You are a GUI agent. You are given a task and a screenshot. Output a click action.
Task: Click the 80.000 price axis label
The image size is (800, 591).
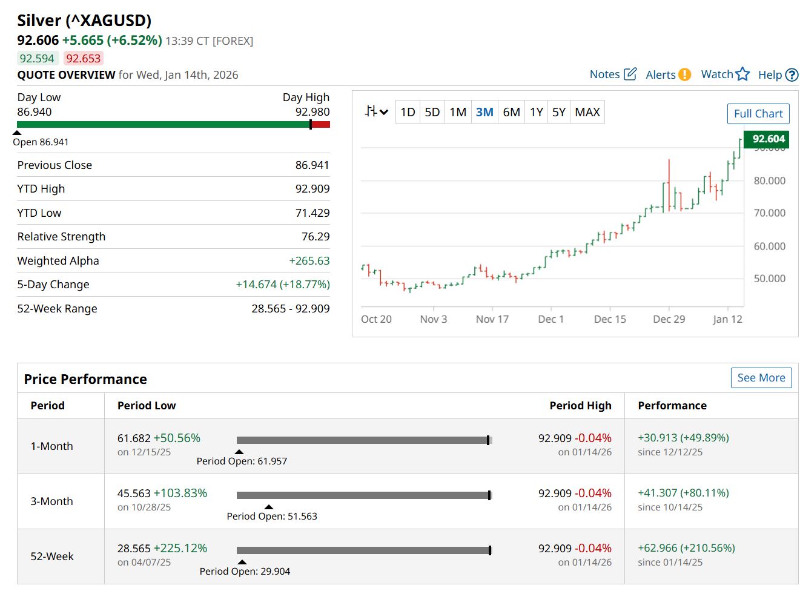pyautogui.click(x=770, y=180)
